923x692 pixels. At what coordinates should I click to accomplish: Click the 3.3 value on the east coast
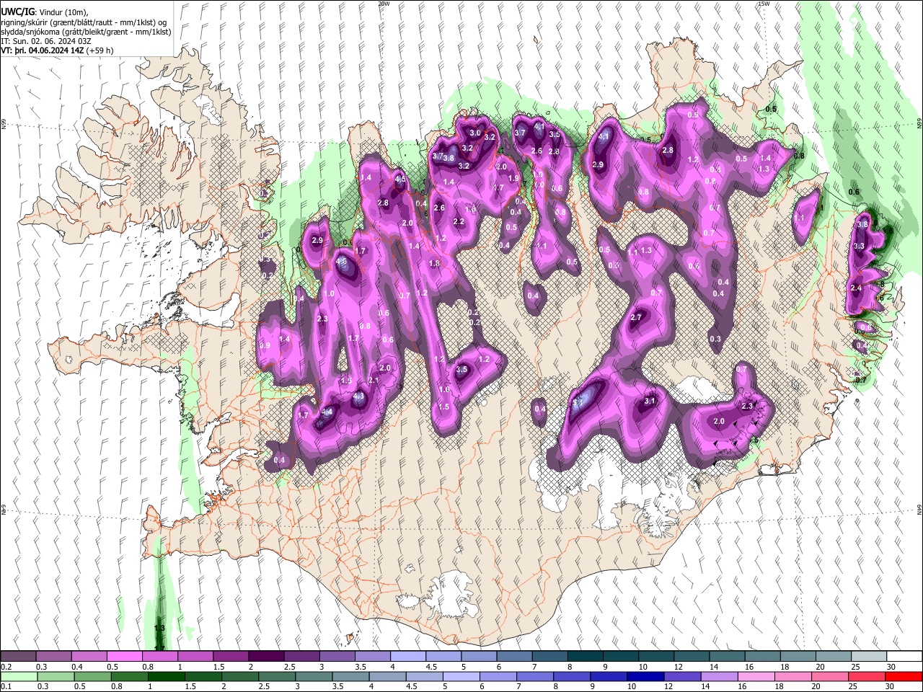[x=859, y=247]
